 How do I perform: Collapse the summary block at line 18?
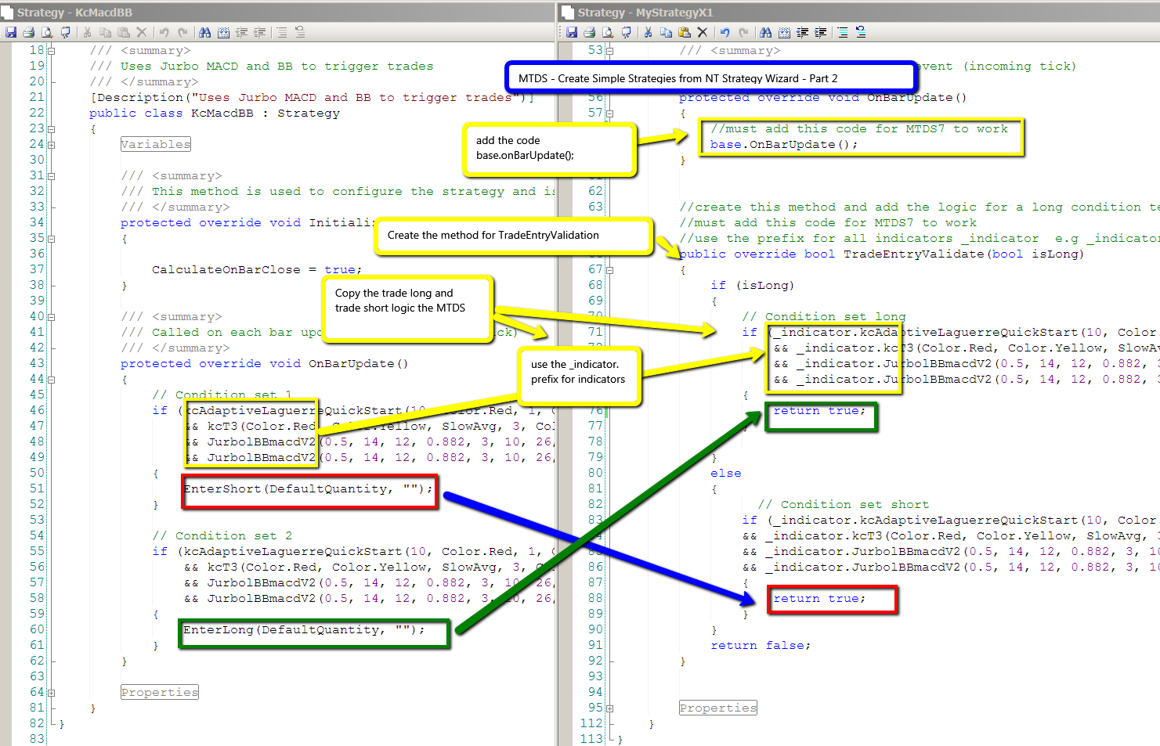(x=52, y=51)
